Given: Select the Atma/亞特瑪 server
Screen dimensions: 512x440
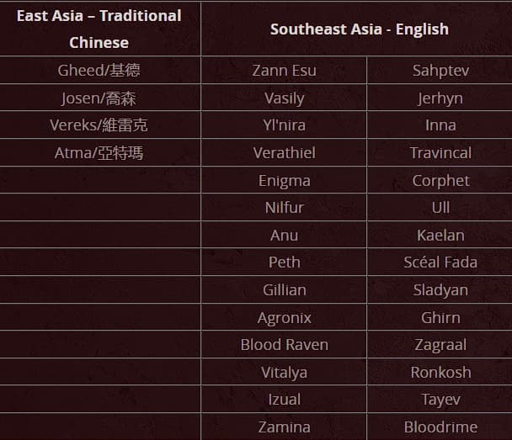Looking at the screenshot, I should coord(99,153).
